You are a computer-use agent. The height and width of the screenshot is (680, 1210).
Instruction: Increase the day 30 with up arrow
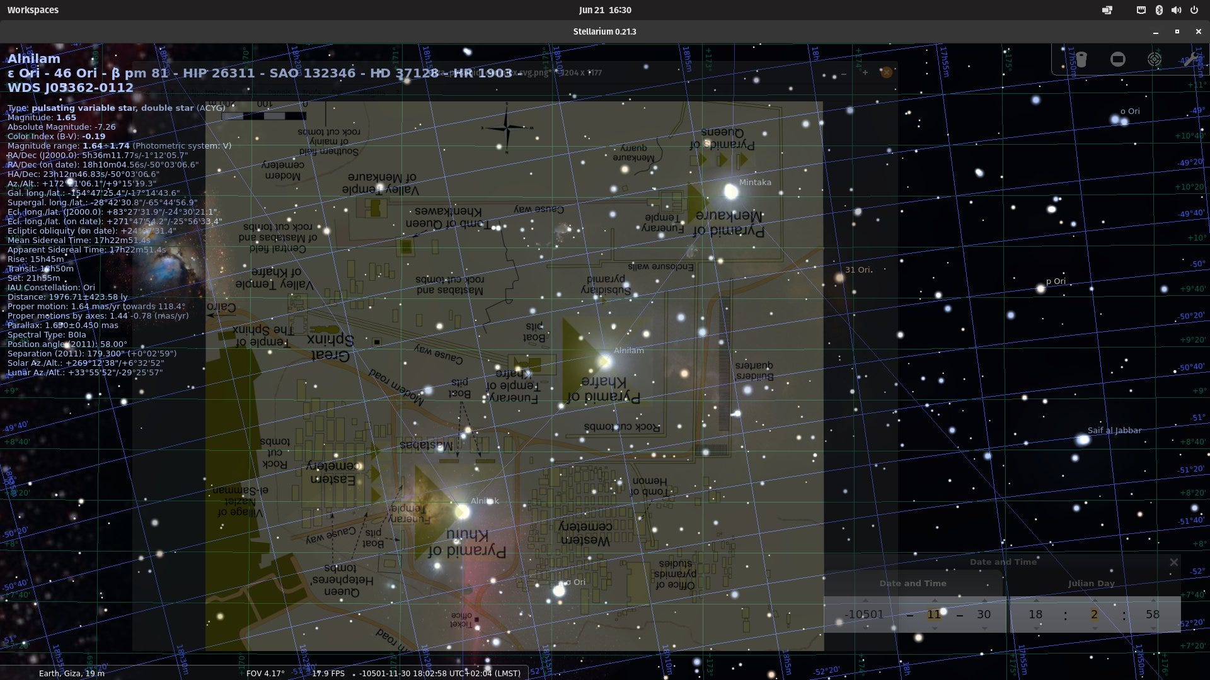coord(984,601)
